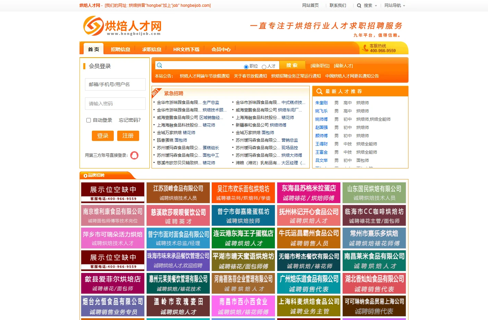Click the 烘焙人才网 site logo

pos(122,26)
